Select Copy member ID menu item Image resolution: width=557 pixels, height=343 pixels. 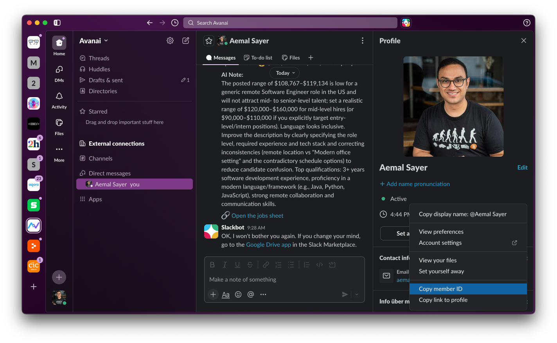pos(468,289)
